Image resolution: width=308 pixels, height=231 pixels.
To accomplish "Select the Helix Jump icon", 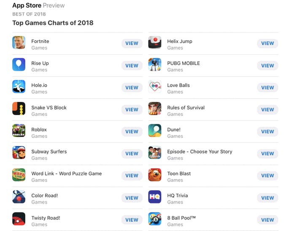I will (x=155, y=43).
